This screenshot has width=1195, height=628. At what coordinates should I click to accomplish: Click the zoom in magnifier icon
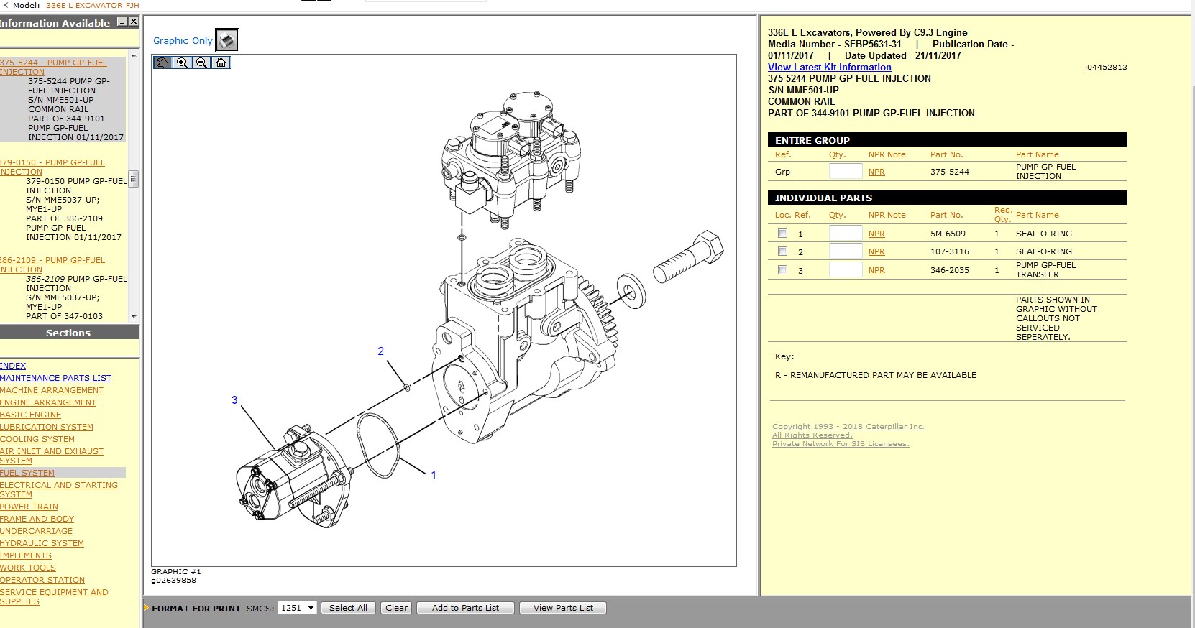coord(183,63)
